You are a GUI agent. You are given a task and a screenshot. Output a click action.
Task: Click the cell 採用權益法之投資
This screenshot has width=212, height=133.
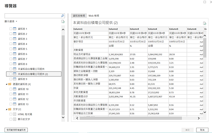tap(90, 113)
